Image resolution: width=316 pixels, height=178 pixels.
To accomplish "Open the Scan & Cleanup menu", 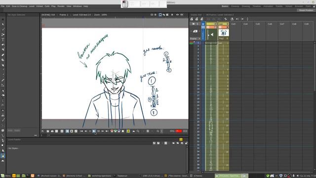I will coord(19,6).
